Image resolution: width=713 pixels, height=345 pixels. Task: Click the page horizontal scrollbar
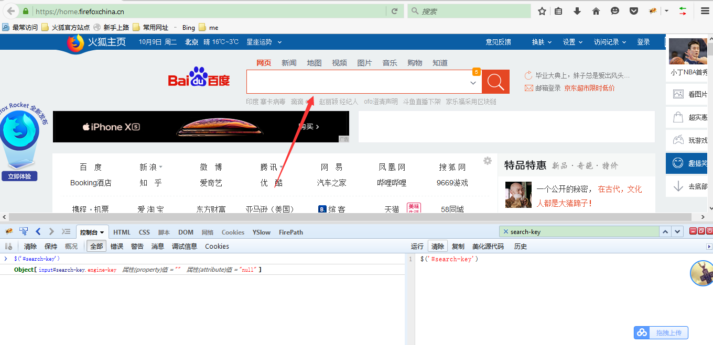tap(350, 217)
